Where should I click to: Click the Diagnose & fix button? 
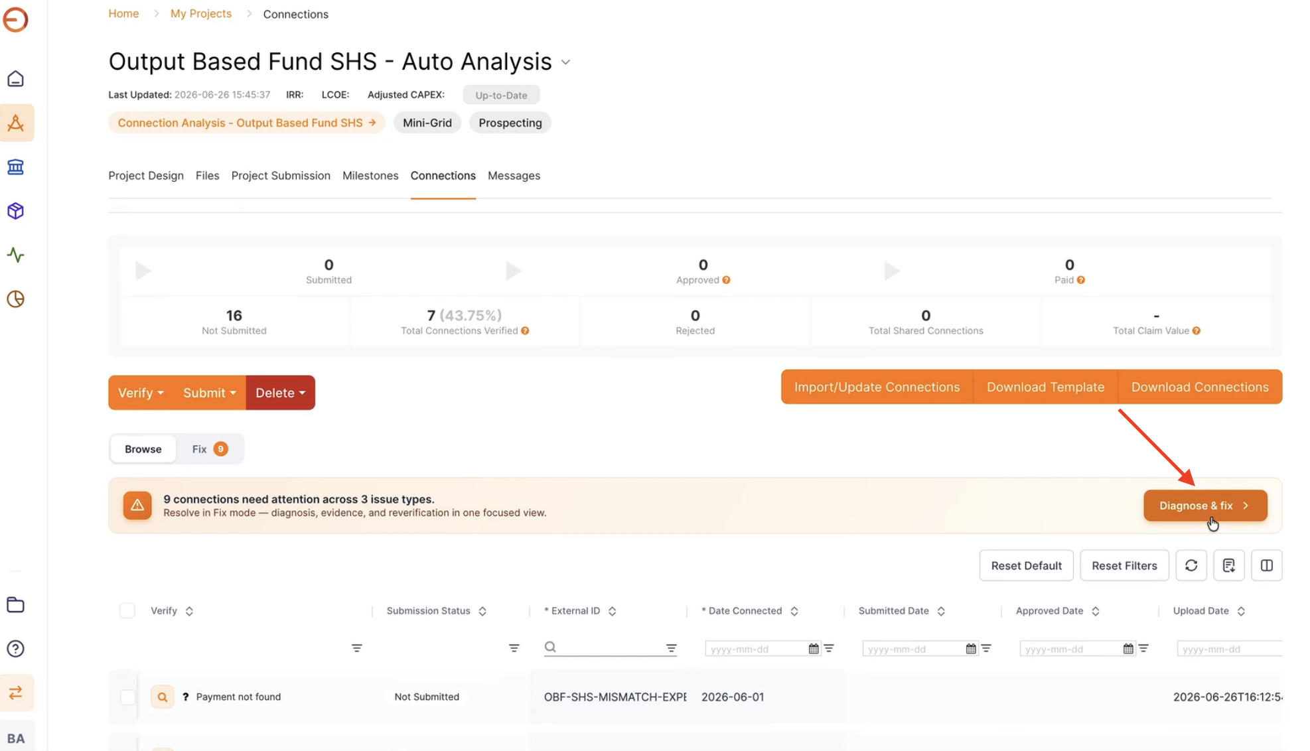tap(1205, 506)
